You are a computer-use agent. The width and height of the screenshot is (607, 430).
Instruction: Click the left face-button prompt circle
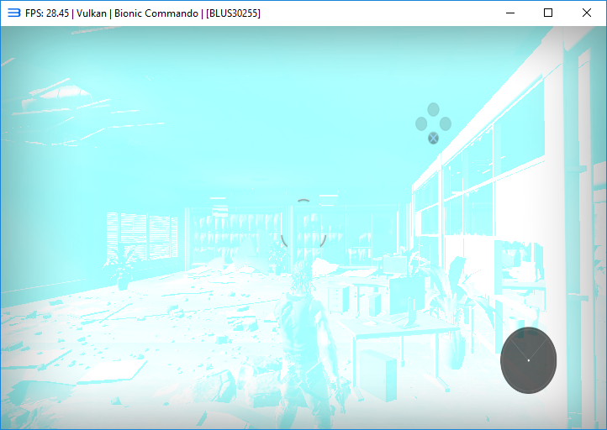421,123
